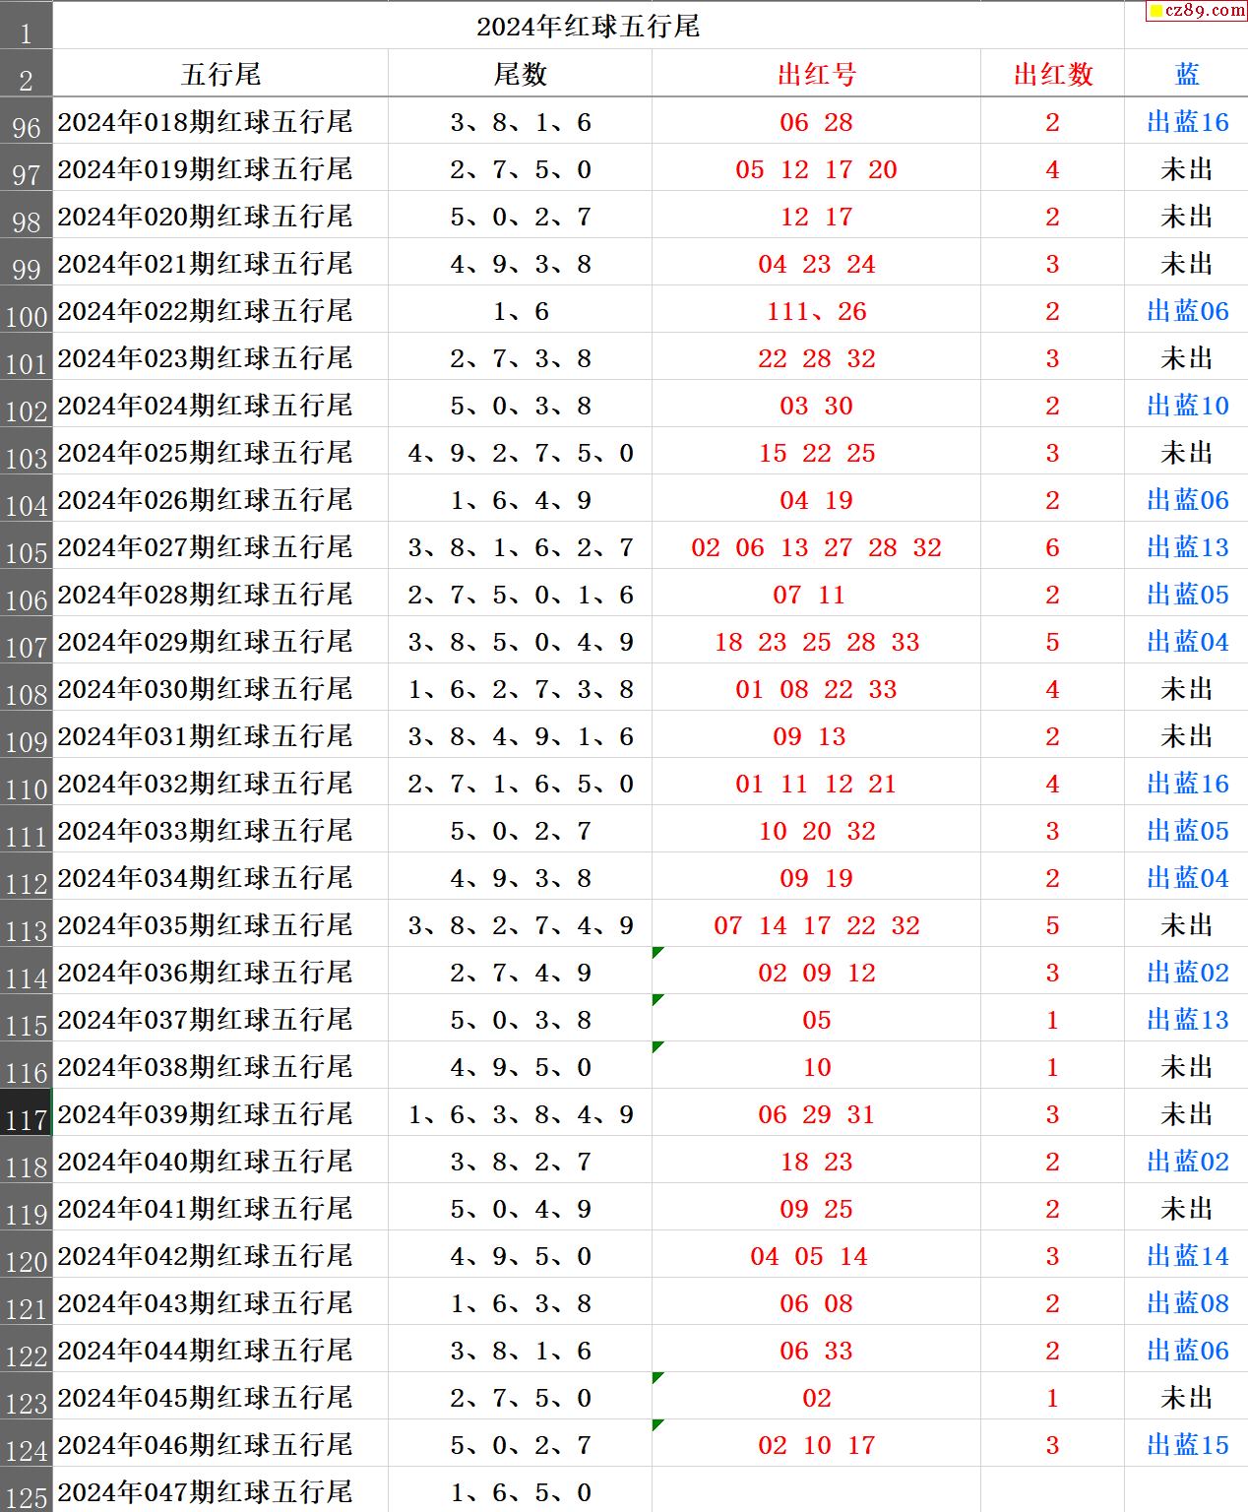Image resolution: width=1248 pixels, height=1512 pixels.
Task: Click the title cell 2024年红球五行尾
Action: pos(588,27)
